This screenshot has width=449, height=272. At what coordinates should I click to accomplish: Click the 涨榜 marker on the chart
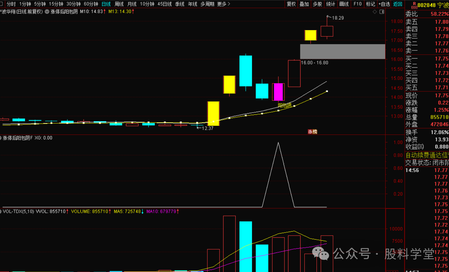(x=312, y=132)
